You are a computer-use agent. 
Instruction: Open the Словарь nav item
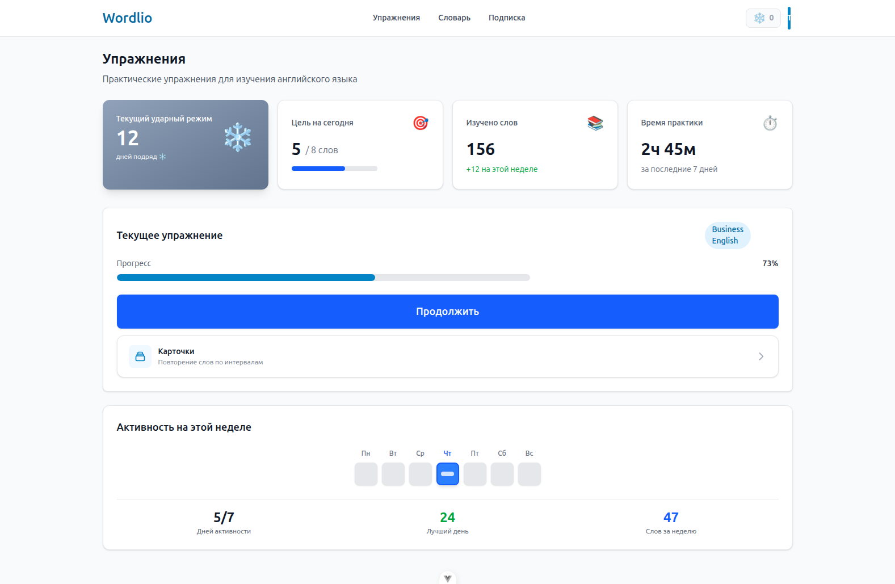[454, 18]
